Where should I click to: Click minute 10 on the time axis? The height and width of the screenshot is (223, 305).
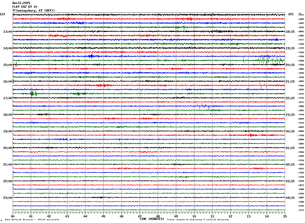pos(194,216)
